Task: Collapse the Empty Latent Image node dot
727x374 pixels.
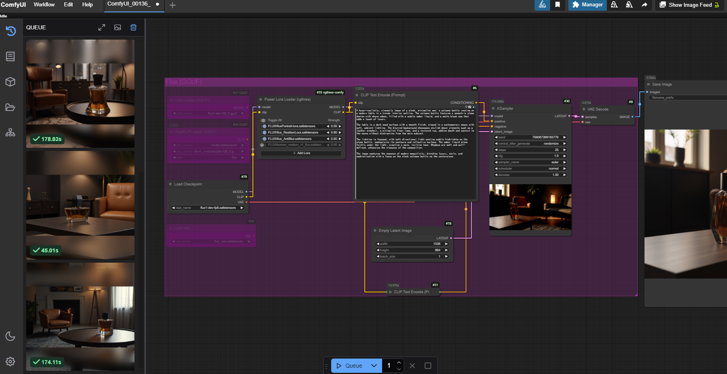Action: point(375,231)
